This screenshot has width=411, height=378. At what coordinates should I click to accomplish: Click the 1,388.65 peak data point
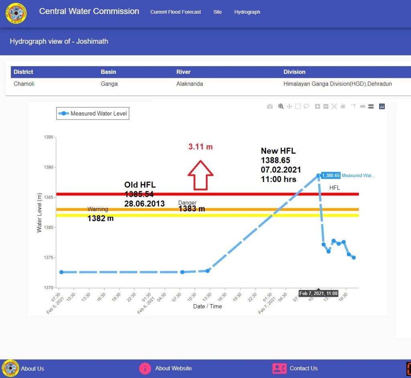click(x=318, y=175)
